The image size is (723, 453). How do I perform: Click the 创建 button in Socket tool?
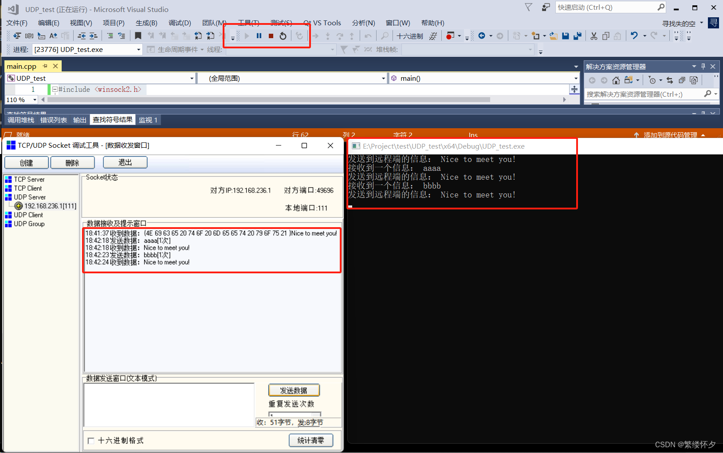coord(27,163)
